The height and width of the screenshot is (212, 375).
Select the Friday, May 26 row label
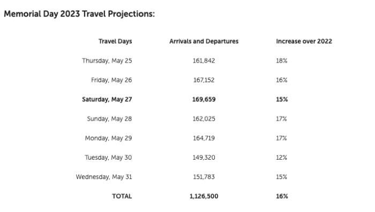(111, 80)
